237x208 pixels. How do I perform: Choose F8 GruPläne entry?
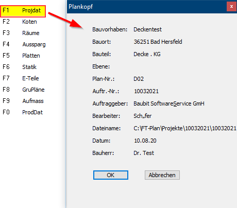tap(23, 90)
